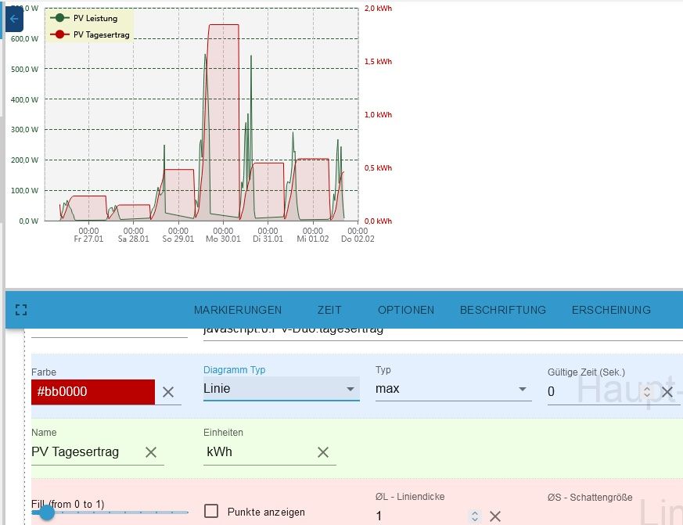Toggle fullscreen editor icon
Image resolution: width=683 pixels, height=525 pixels.
pyautogui.click(x=21, y=310)
